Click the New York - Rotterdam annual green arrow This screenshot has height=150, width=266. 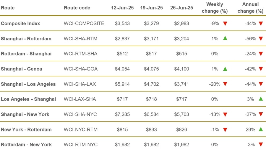click(261, 129)
